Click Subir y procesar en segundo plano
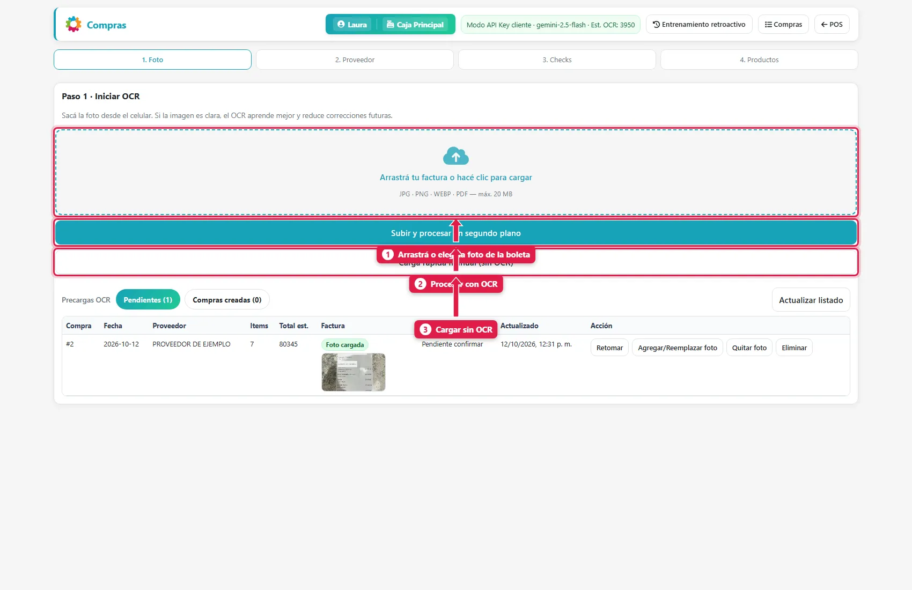The width and height of the screenshot is (912, 590). pos(456,233)
